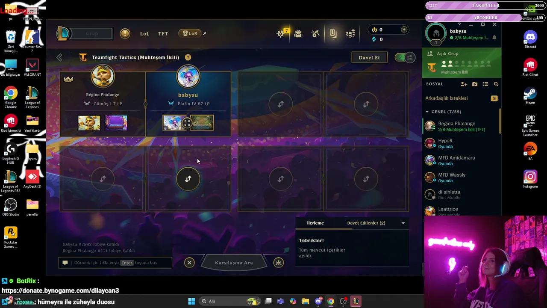Open File Explorer in the taskbar
The image size is (547, 308).
[305, 301]
